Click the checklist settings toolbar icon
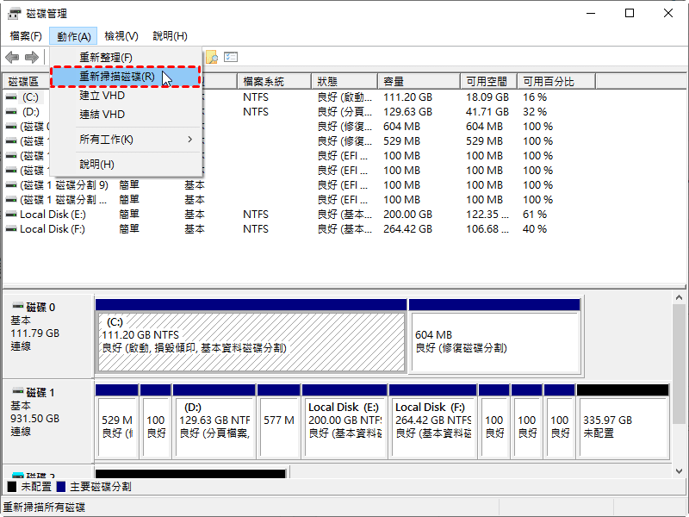689x517 pixels. 231,57
